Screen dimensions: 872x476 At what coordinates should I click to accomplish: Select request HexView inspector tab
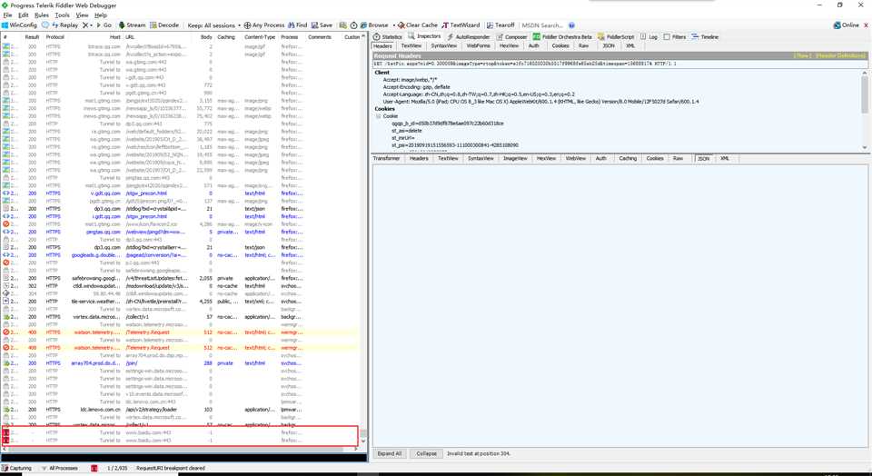tap(509, 45)
